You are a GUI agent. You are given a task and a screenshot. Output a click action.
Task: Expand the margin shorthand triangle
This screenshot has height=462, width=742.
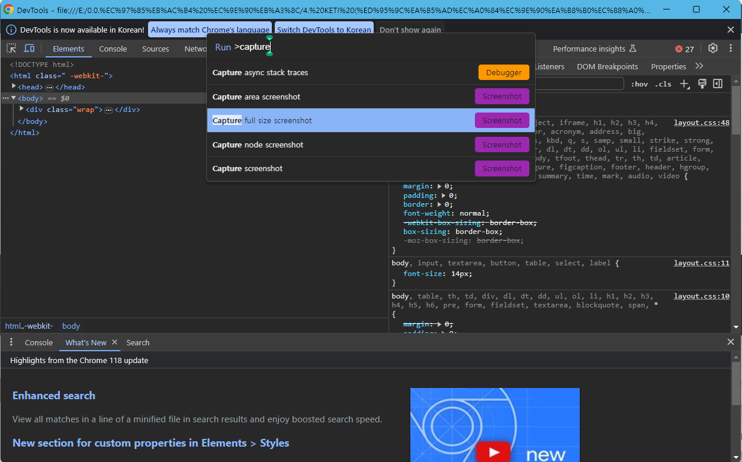(x=440, y=186)
